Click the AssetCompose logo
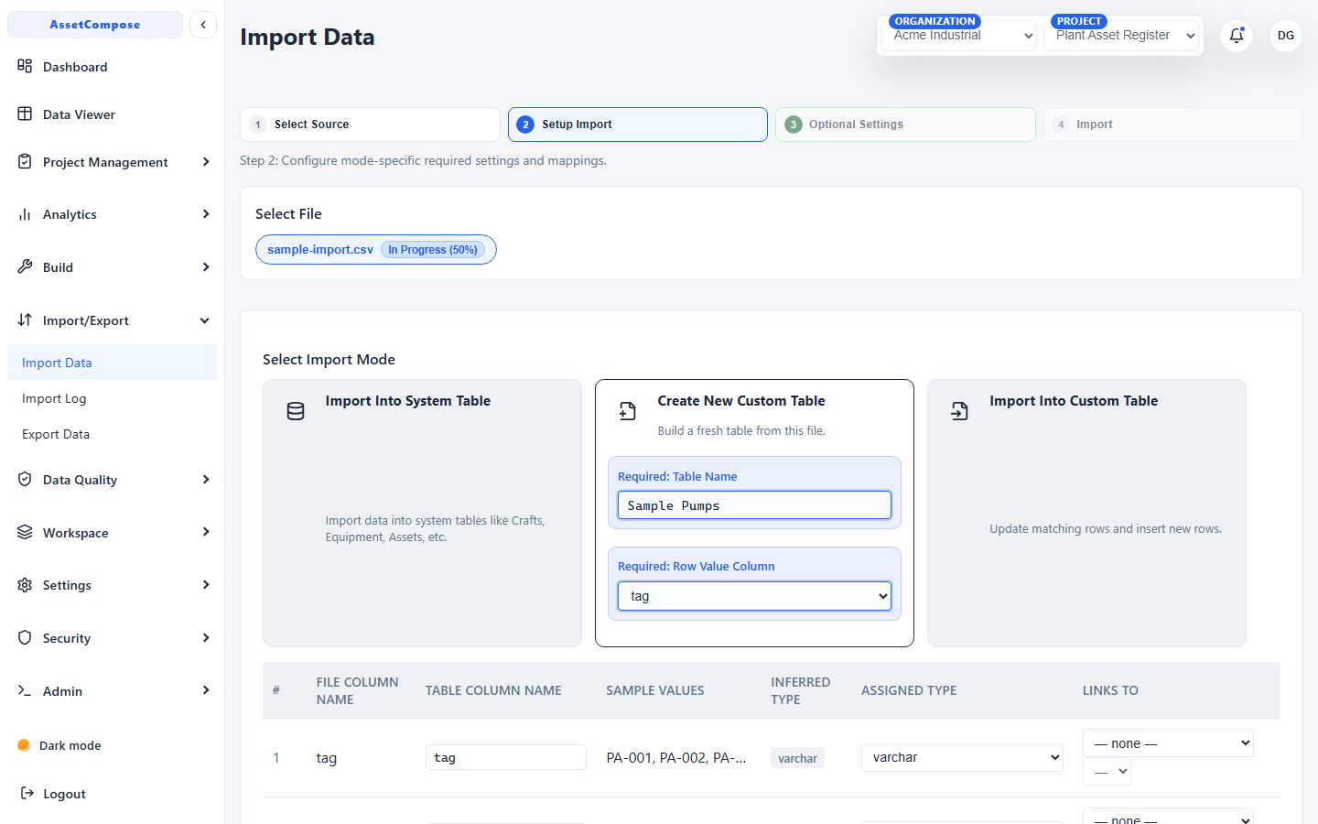 pos(95,25)
